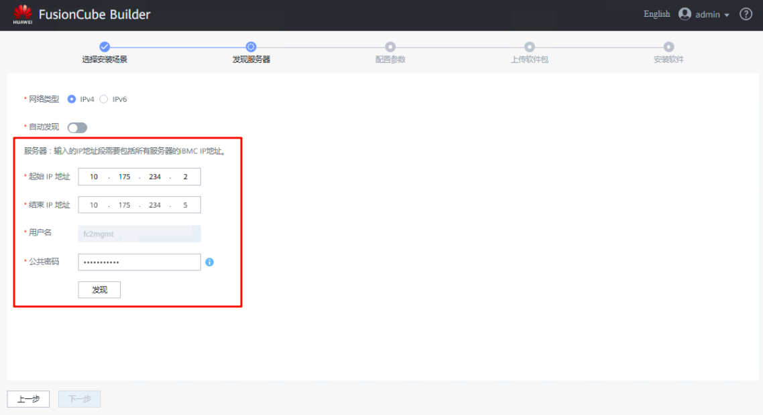
Task: Click first octet of 结束 IP 地址
Action: (94, 205)
